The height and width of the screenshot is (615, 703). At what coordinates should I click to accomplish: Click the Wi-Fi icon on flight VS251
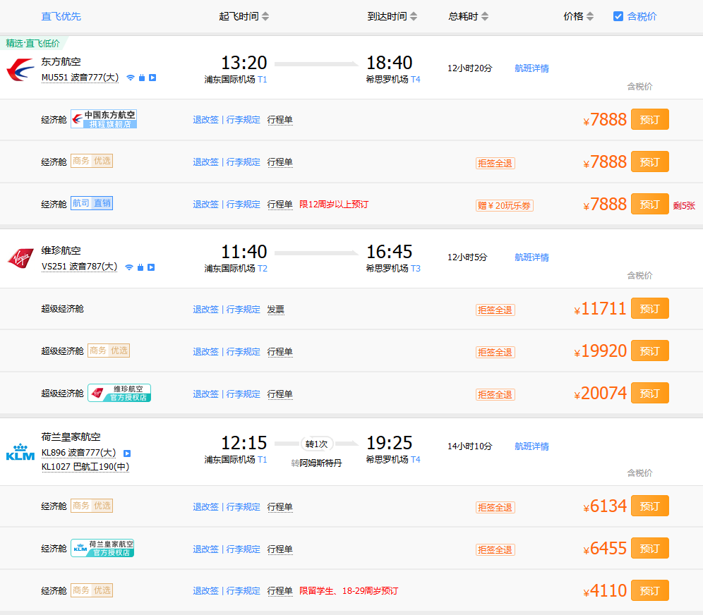pyautogui.click(x=129, y=267)
